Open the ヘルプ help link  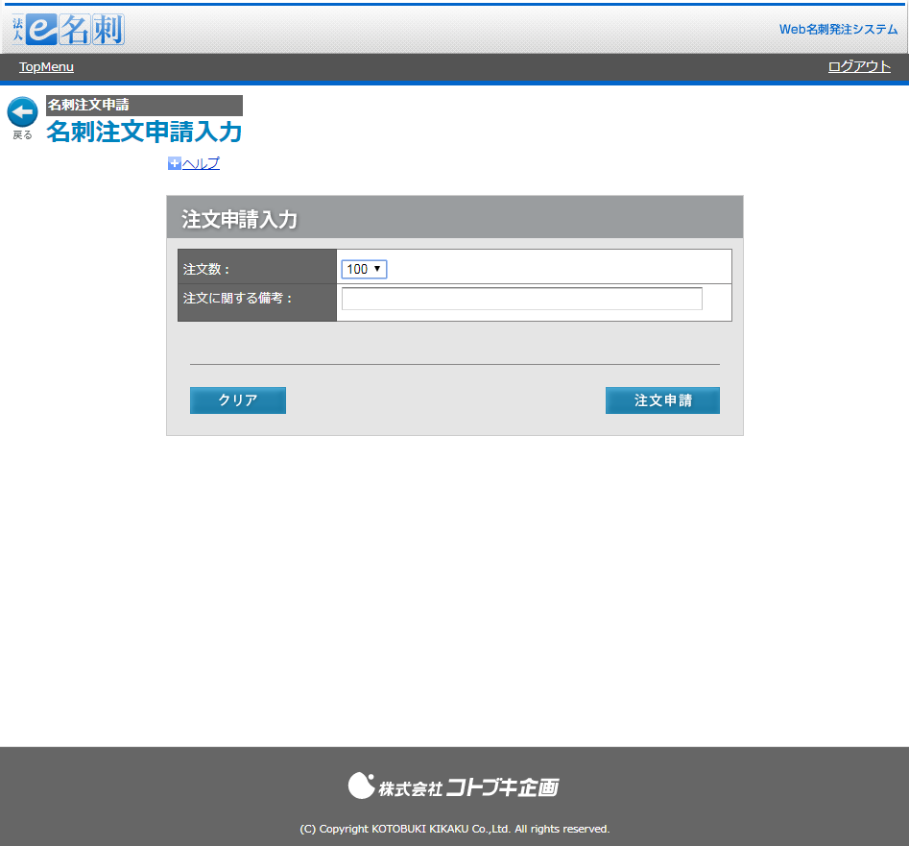coord(202,163)
